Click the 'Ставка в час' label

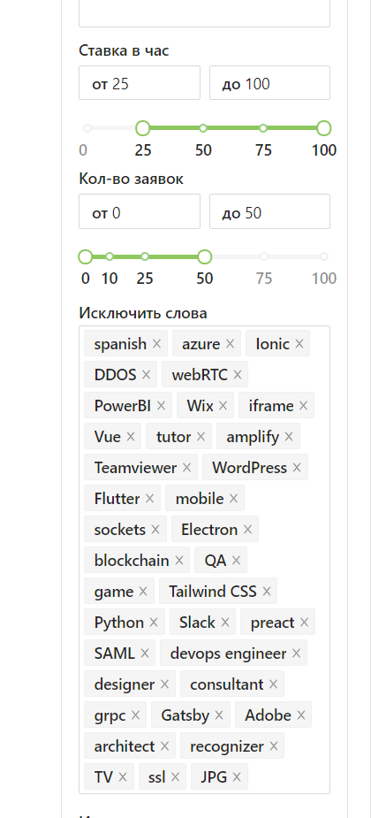[124, 50]
